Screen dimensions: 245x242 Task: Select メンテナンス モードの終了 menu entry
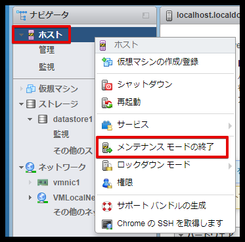click(x=166, y=148)
